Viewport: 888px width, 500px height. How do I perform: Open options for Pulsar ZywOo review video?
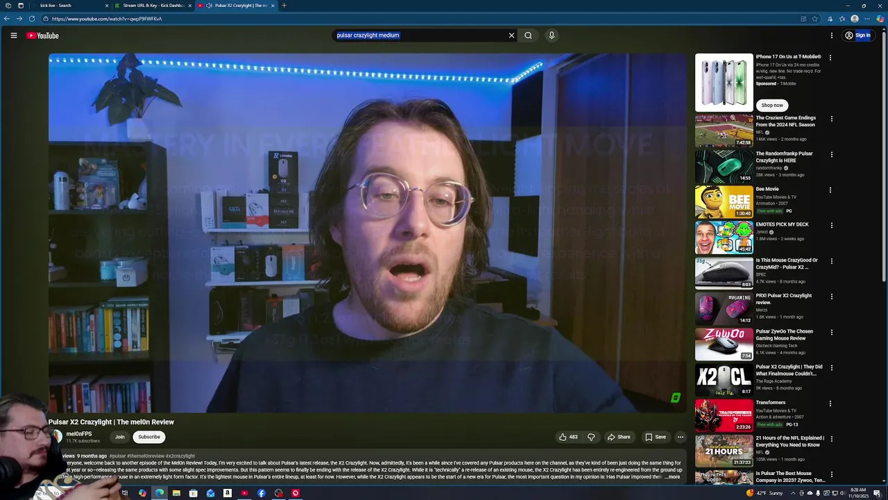[x=831, y=332]
